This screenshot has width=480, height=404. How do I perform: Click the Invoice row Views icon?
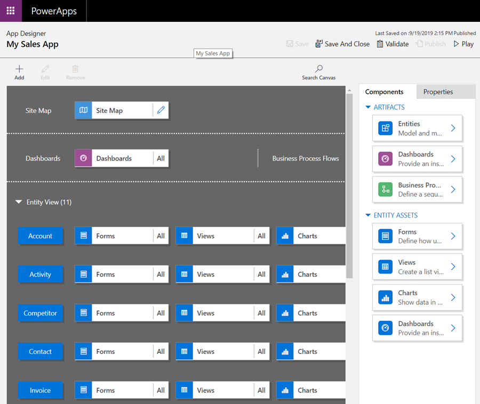185,390
